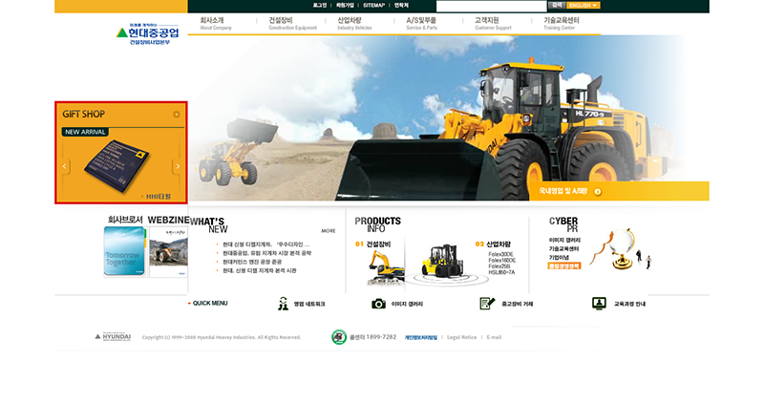Click the footer Hyundai logo
The width and height of the screenshot is (764, 404).
(x=113, y=337)
